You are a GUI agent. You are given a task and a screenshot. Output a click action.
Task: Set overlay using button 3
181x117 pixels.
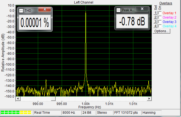point(155,22)
